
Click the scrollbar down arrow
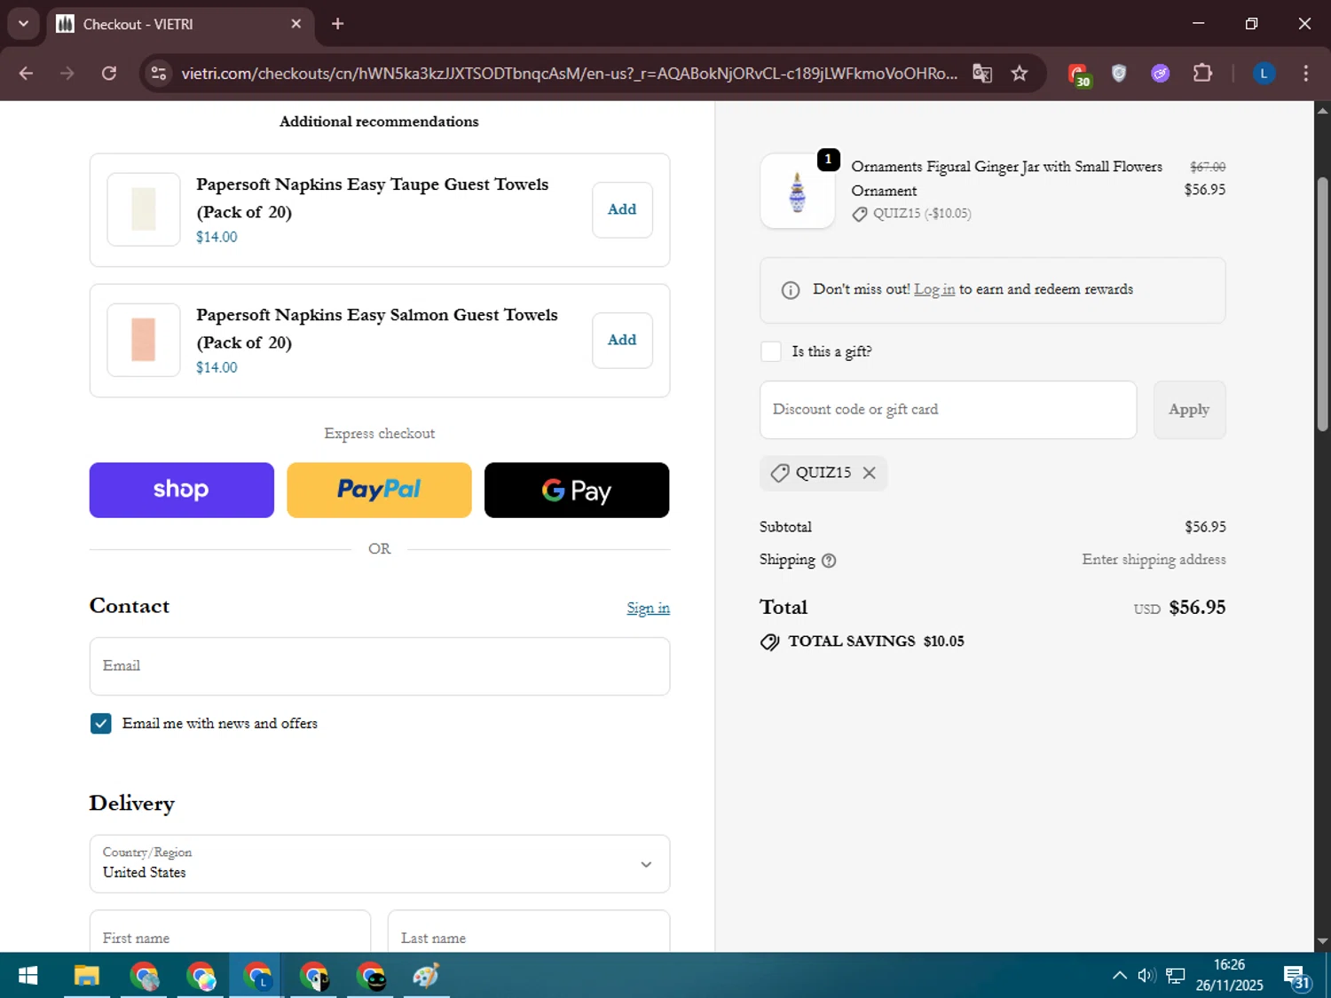pos(1322,942)
